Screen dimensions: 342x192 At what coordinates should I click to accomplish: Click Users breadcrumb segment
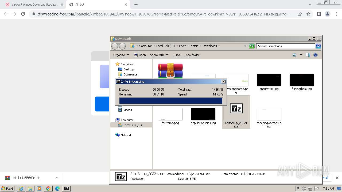(x=183, y=46)
